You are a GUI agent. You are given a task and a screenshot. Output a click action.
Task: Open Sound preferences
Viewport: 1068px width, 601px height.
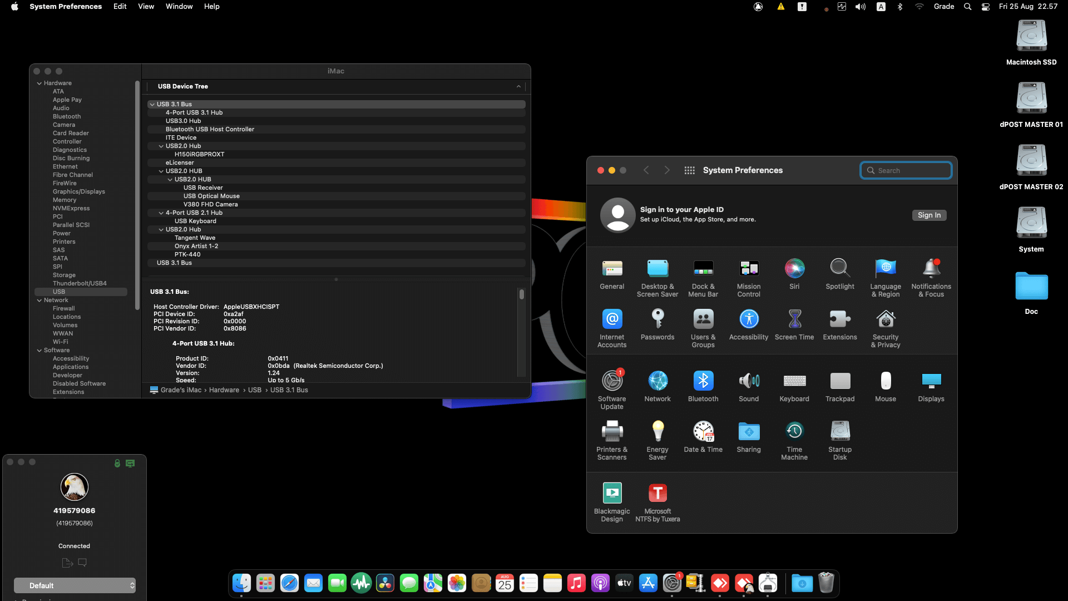coord(749,387)
